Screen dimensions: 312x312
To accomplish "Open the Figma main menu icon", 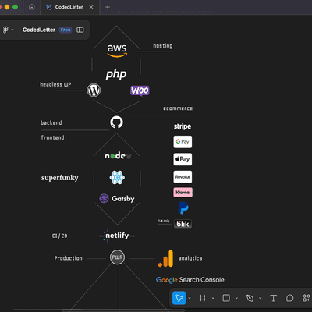I will pyautogui.click(x=5, y=30).
